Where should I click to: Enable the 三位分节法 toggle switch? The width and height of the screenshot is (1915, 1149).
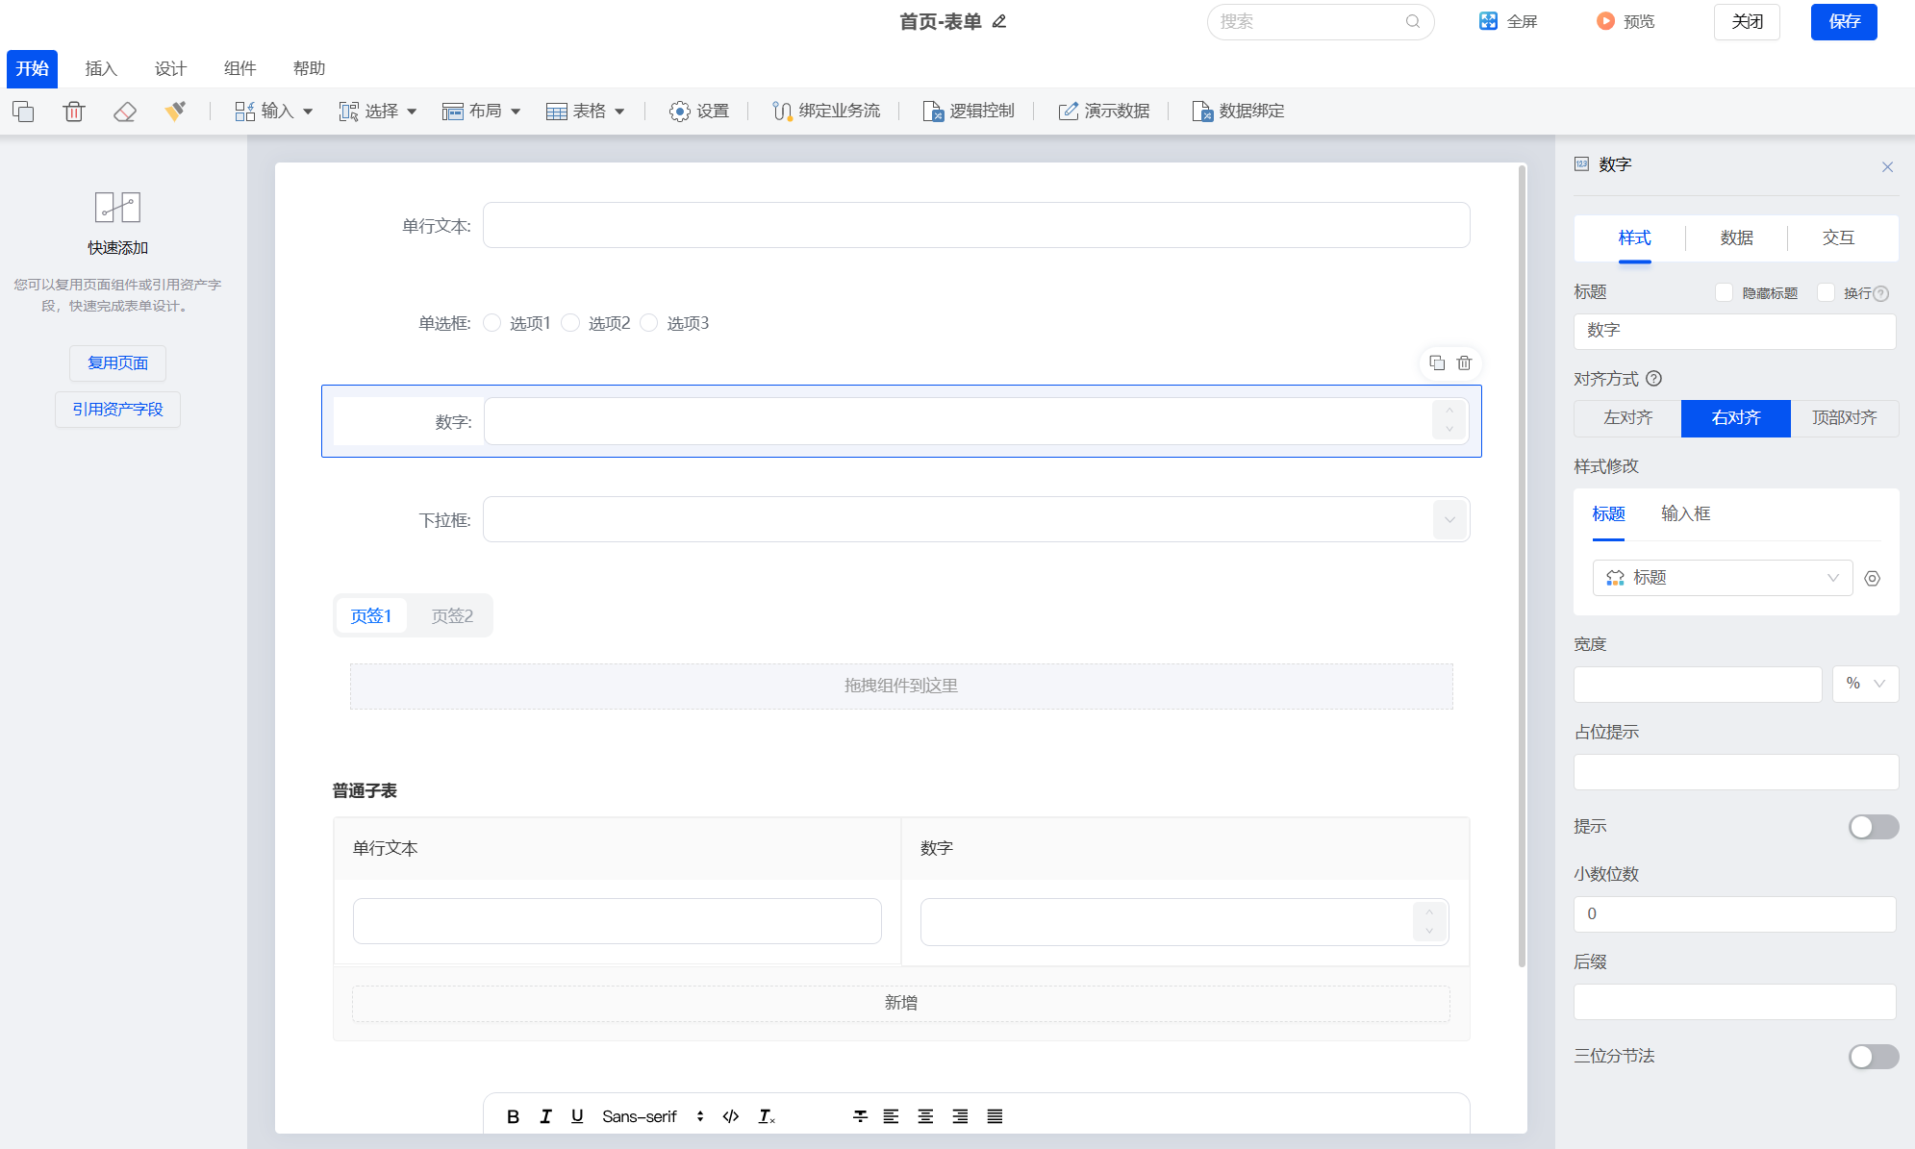pyautogui.click(x=1873, y=1057)
